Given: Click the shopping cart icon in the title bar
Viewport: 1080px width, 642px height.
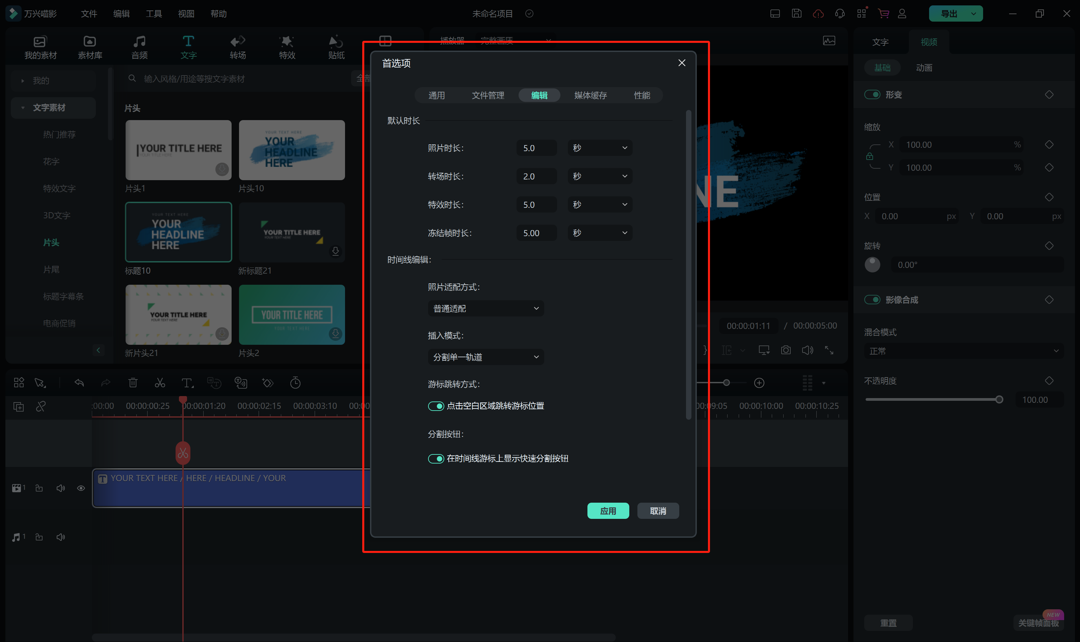Looking at the screenshot, I should [x=883, y=13].
